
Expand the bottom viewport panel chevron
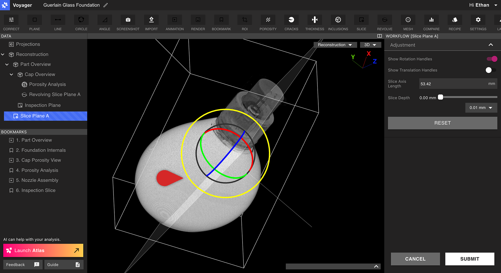tap(376, 267)
